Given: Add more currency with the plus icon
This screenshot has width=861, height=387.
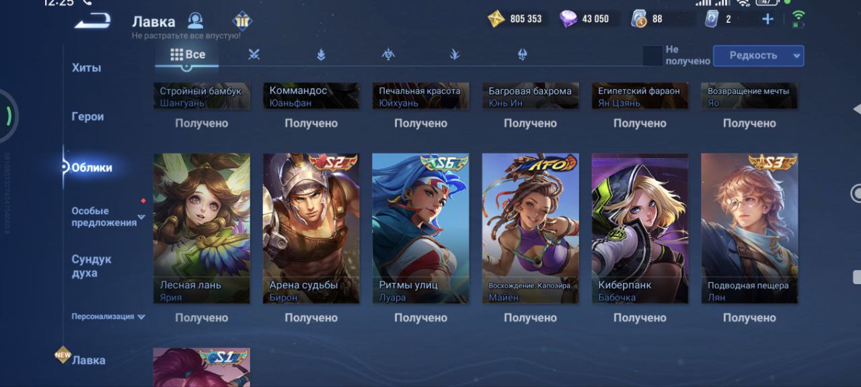Looking at the screenshot, I should 768,19.
